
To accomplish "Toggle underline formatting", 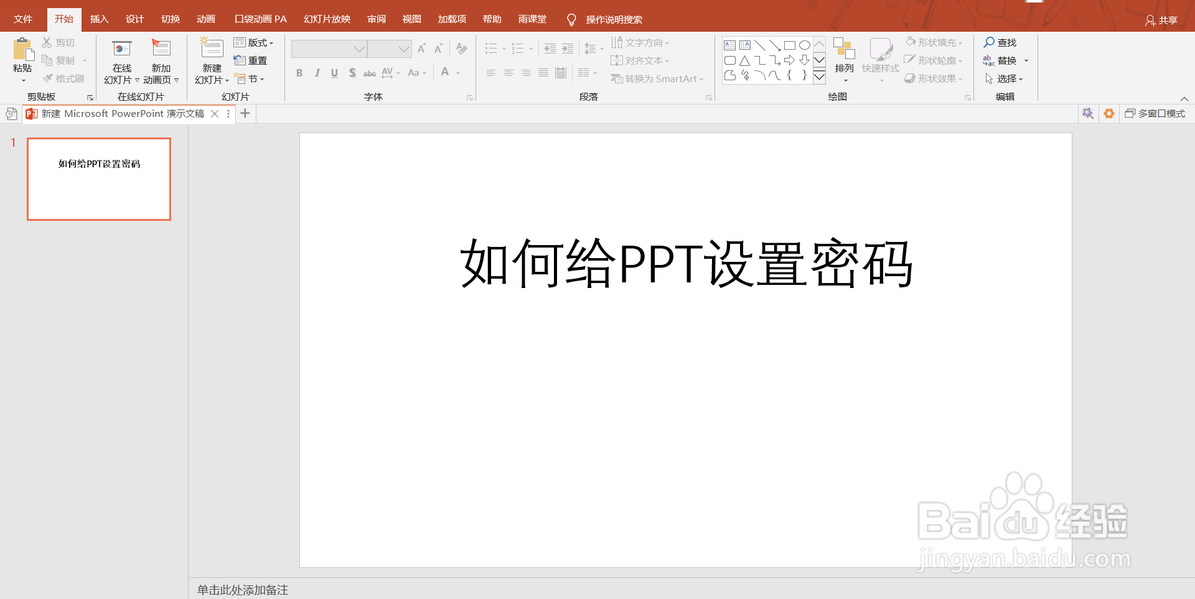I will point(334,73).
